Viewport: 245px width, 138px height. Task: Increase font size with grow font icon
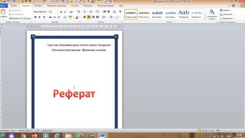click(x=61, y=12)
